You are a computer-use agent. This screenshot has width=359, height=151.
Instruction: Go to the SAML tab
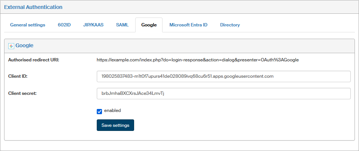tap(122, 25)
